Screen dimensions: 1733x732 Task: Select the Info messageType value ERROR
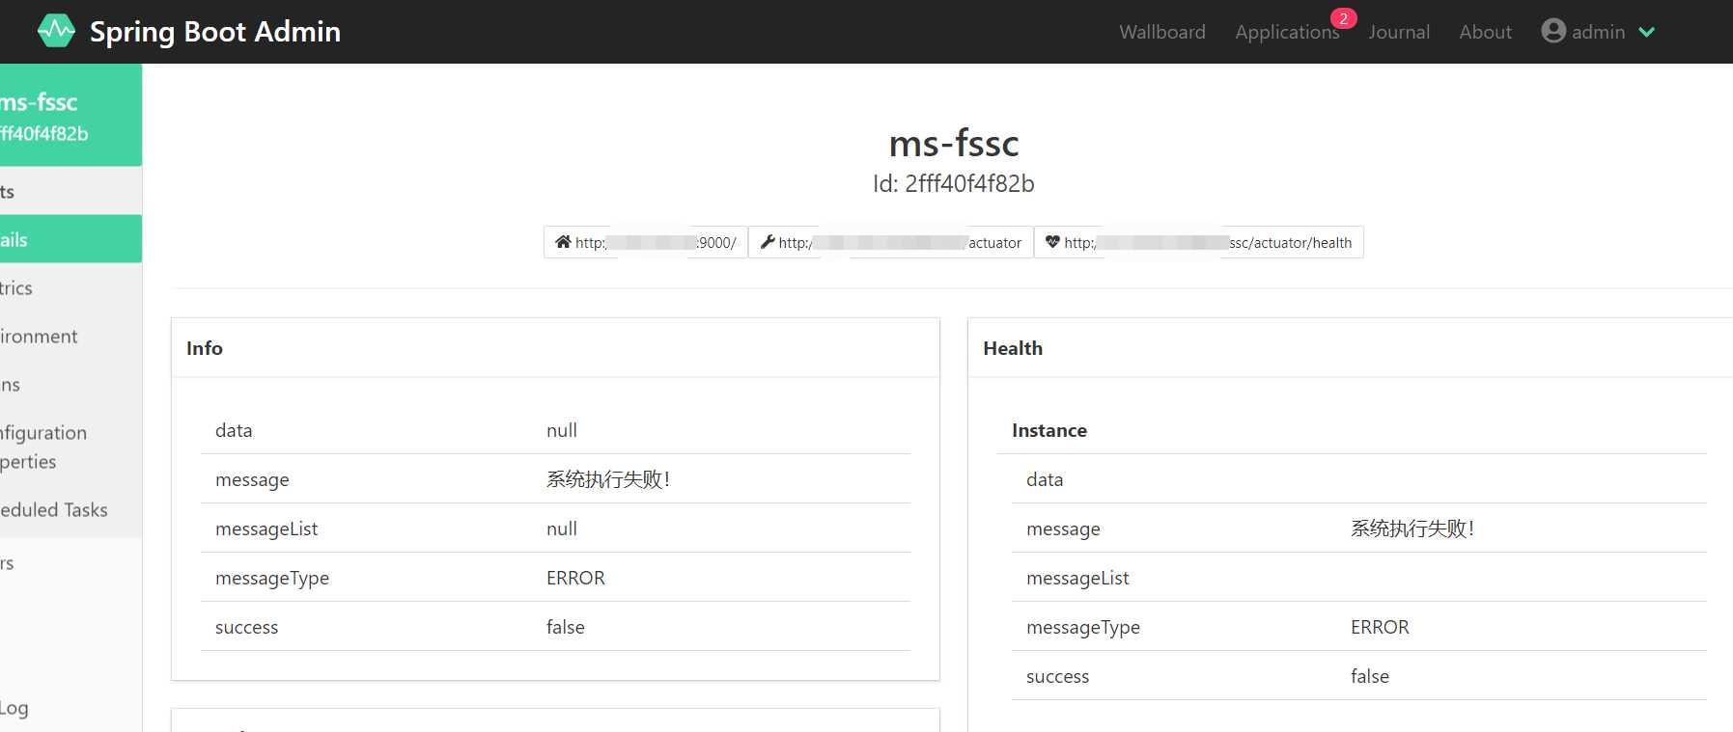pyautogui.click(x=575, y=578)
